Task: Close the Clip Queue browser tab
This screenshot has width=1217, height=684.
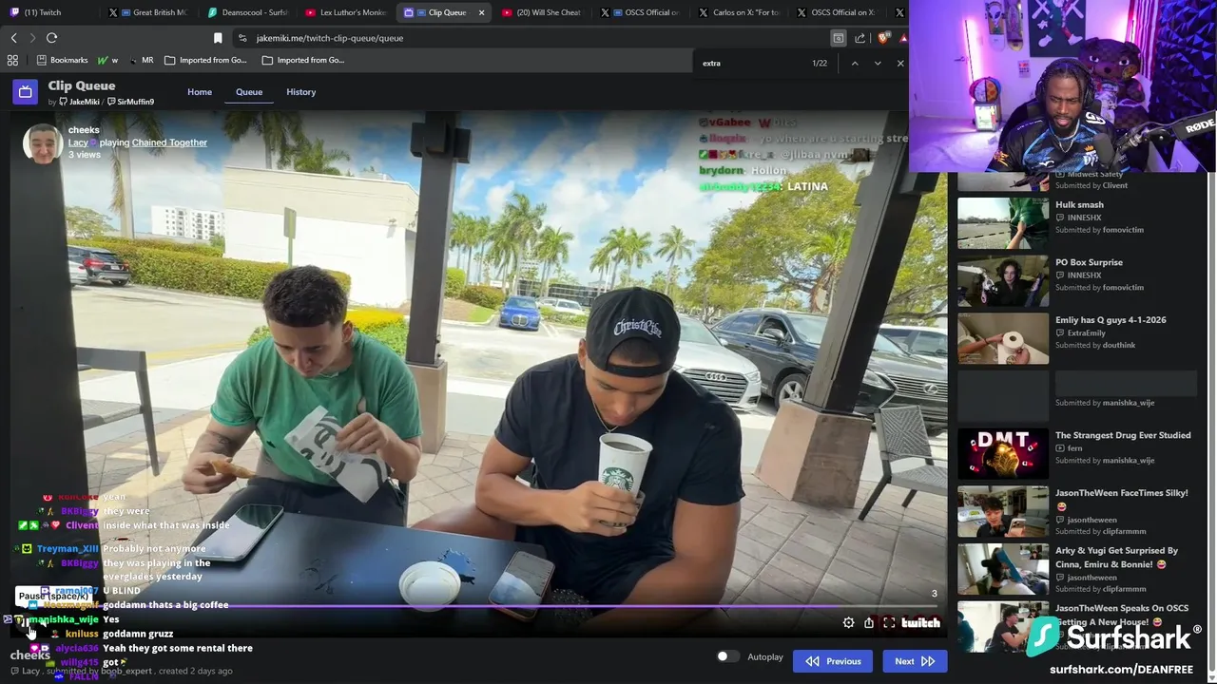Action: (481, 12)
